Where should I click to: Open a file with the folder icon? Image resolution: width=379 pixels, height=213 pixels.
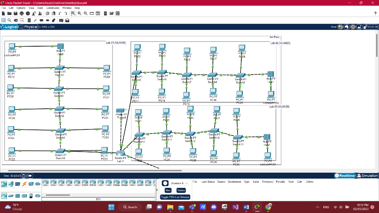pyautogui.click(x=9, y=14)
